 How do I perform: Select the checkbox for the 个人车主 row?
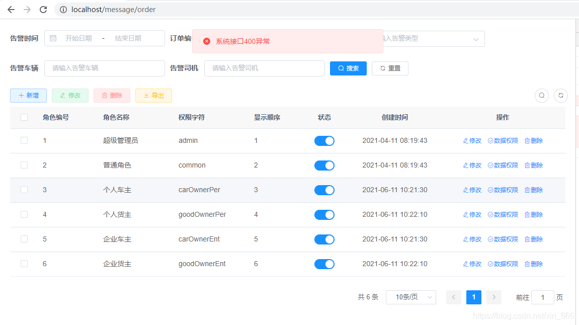24,190
